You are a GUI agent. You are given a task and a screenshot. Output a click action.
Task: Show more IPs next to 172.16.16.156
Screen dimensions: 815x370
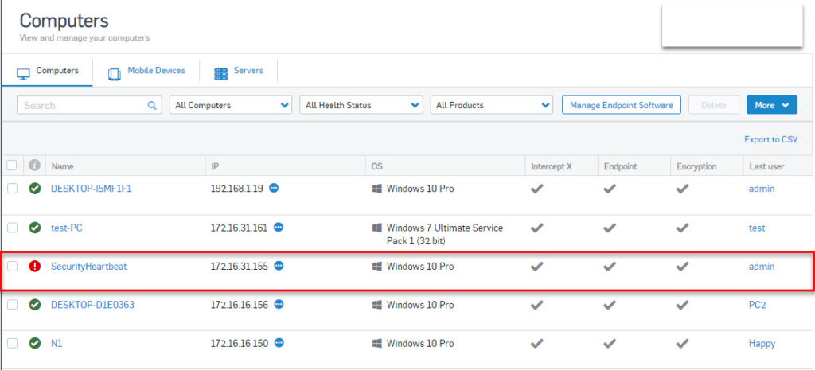pyautogui.click(x=279, y=304)
